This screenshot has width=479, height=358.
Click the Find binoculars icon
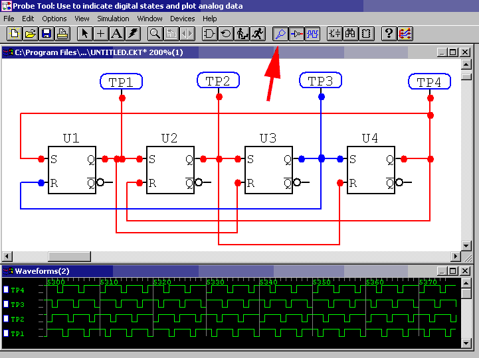[350, 34]
